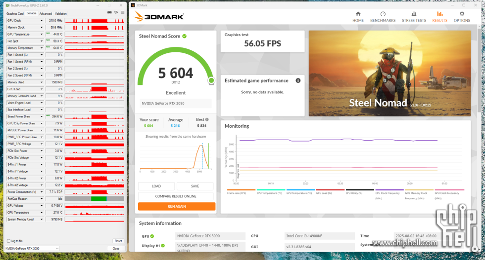
Task: Open the PerfCap Reason sensor dropdown arrow
Action: (42, 199)
